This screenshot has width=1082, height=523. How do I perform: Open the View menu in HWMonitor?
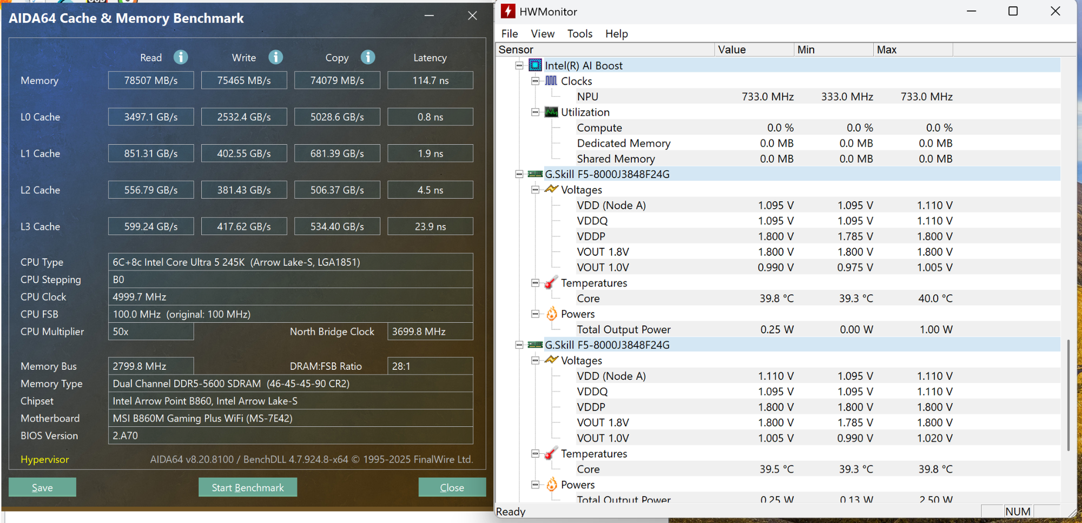click(542, 34)
